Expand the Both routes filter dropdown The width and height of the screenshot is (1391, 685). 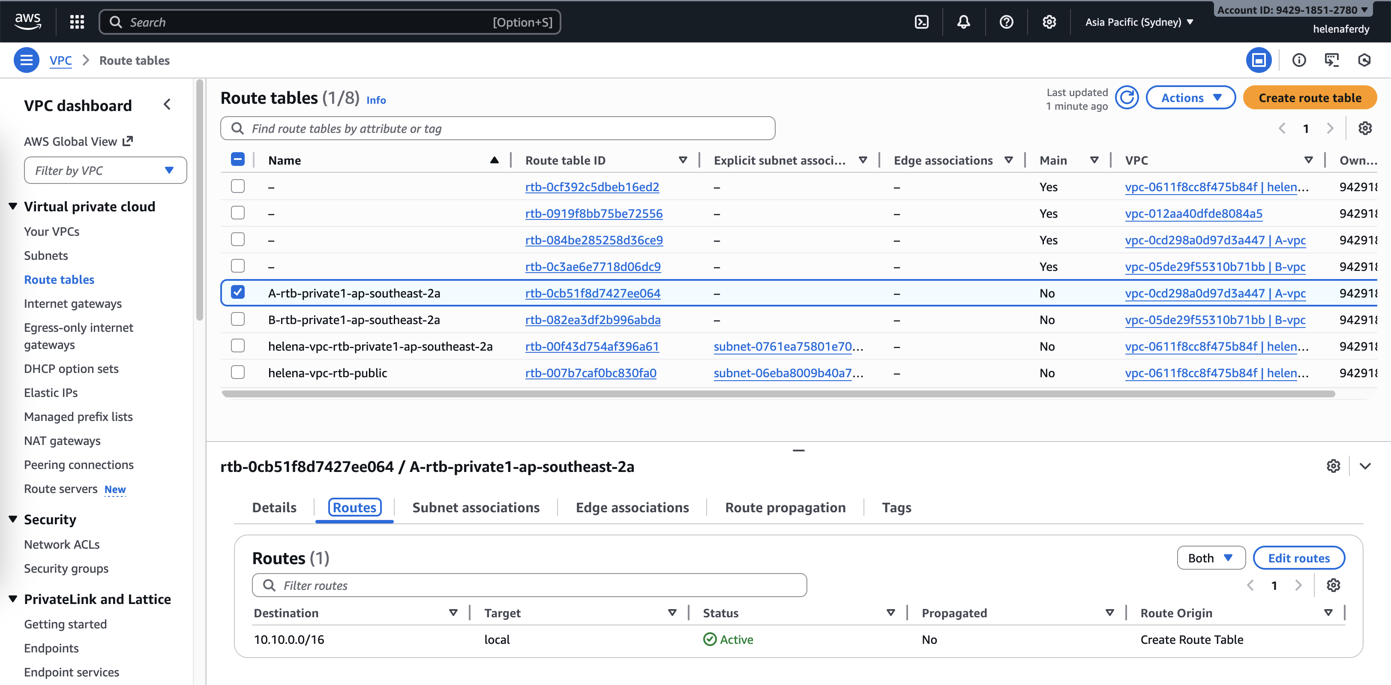pyautogui.click(x=1210, y=558)
